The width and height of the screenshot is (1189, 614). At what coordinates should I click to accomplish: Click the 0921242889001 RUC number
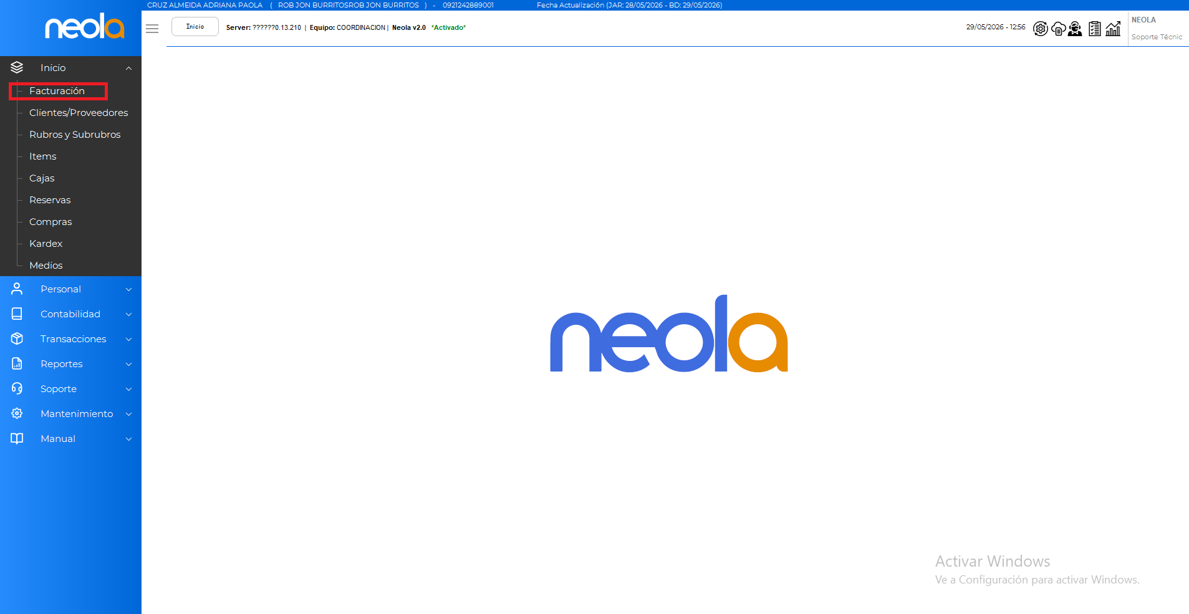coord(468,5)
